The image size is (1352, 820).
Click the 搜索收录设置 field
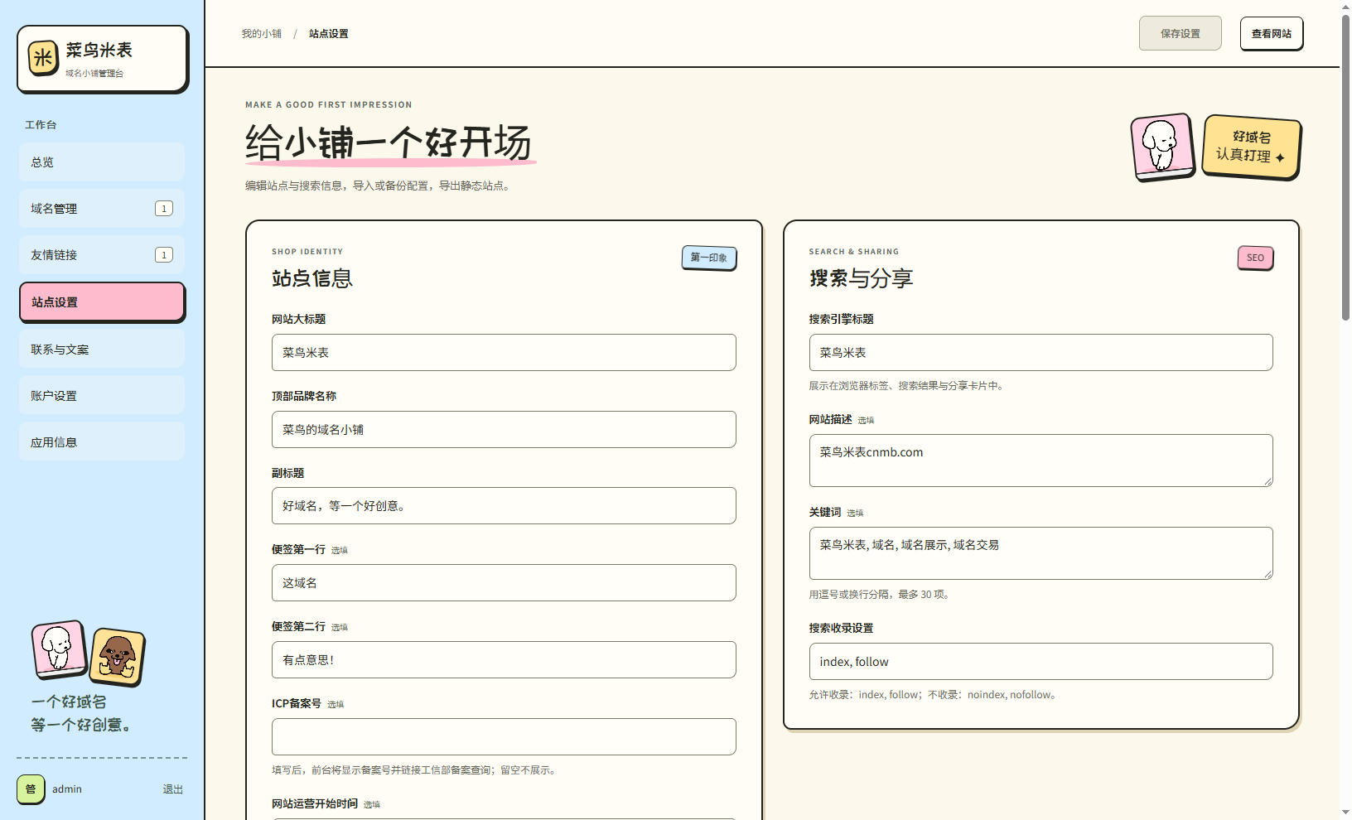pos(1041,661)
